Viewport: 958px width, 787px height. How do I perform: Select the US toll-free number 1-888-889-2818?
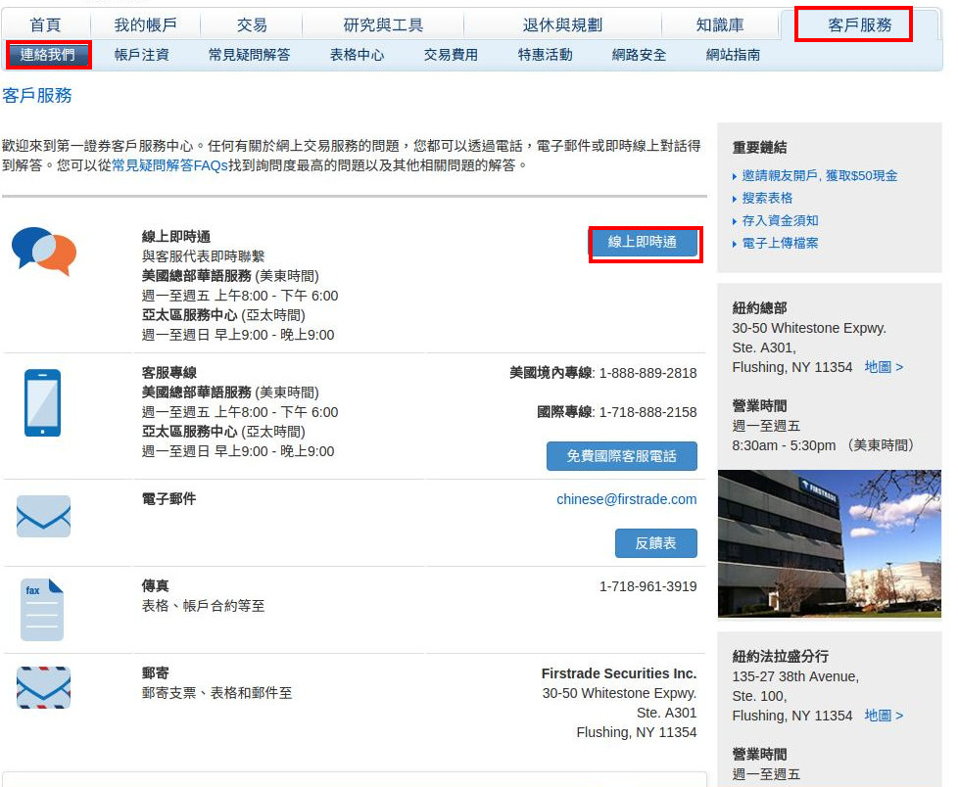[647, 373]
